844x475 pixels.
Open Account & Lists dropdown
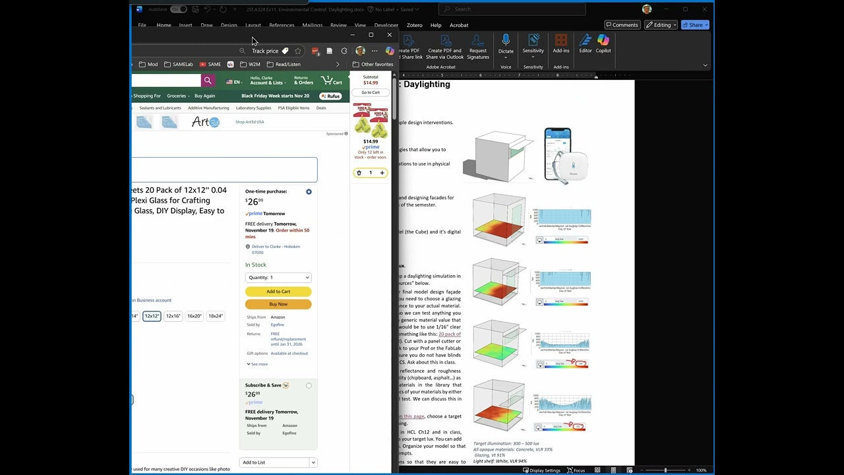click(x=267, y=80)
